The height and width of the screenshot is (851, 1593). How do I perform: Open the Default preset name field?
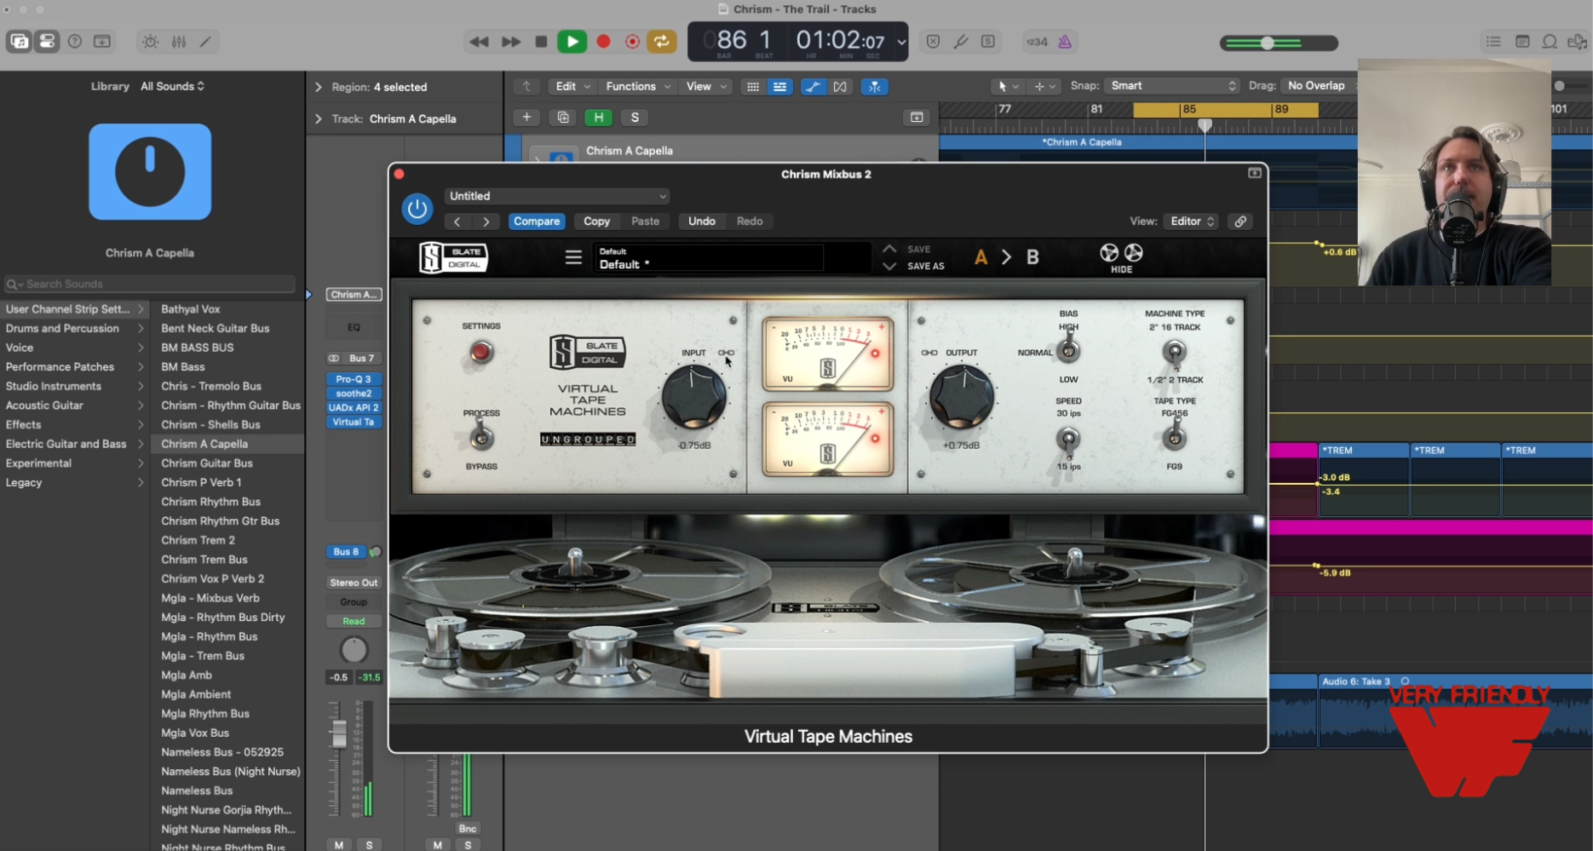[x=710, y=258]
